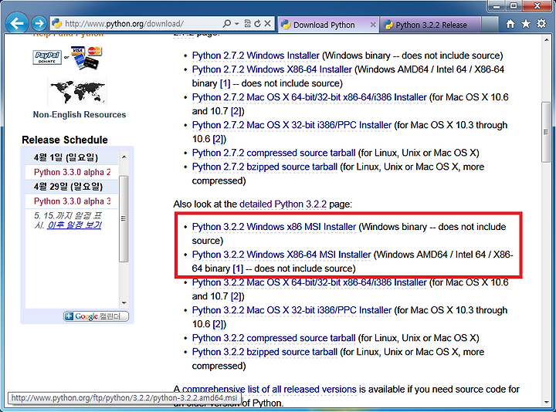
Task: Click the page scrollbar up arrow
Action: click(x=546, y=39)
